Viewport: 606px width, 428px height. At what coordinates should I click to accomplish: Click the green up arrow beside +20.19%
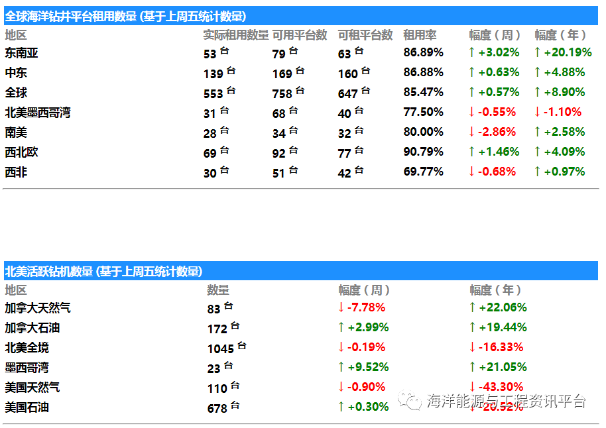tap(538, 52)
